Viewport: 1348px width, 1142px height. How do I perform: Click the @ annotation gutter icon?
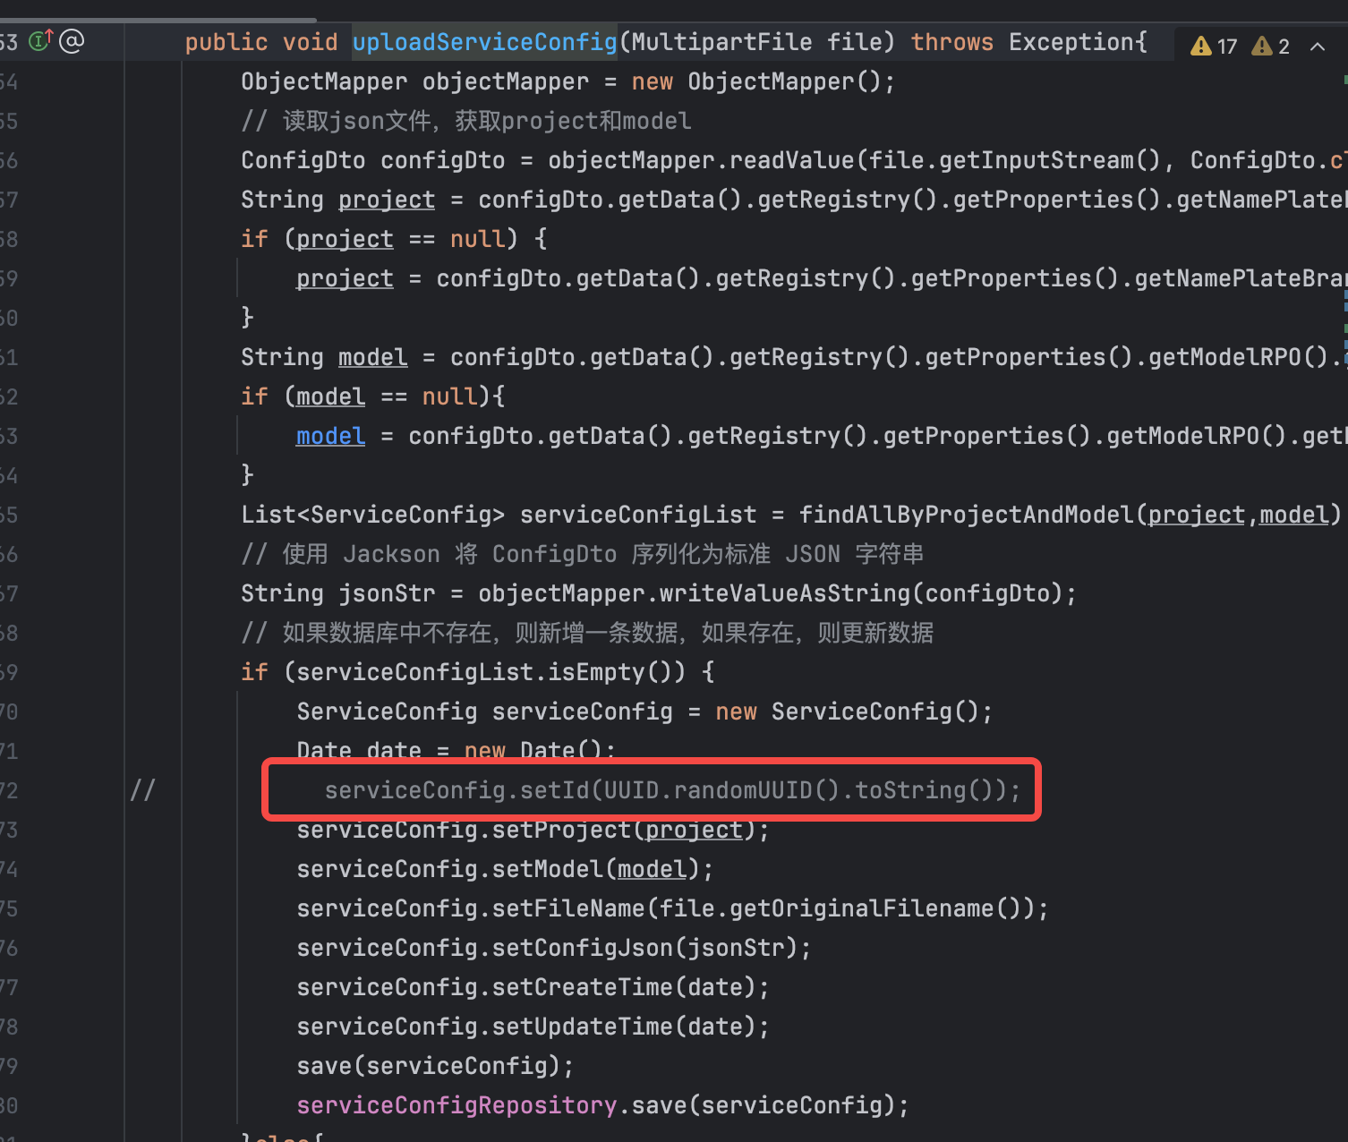[72, 41]
